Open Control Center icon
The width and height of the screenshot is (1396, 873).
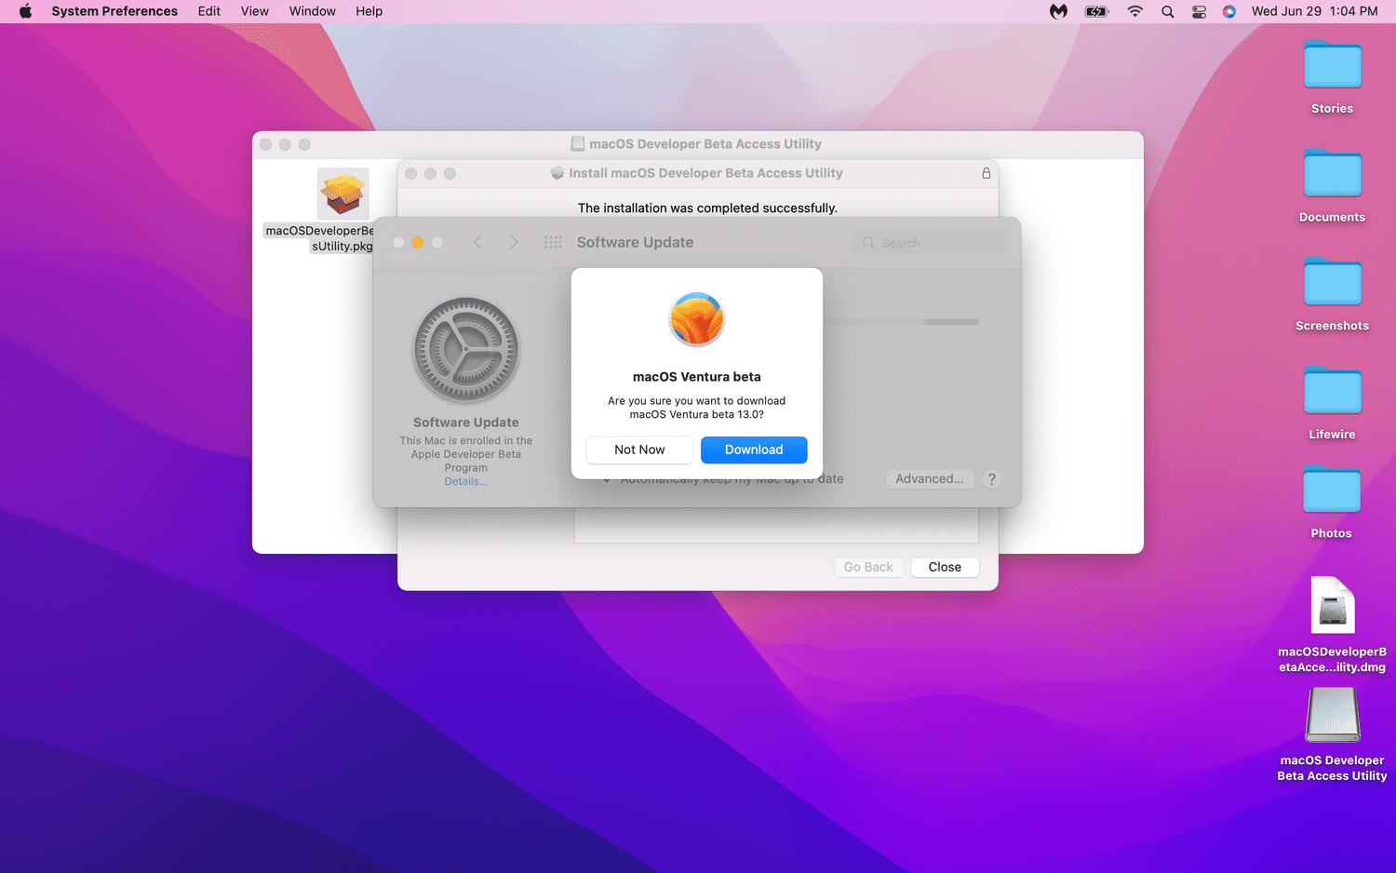point(1199,11)
